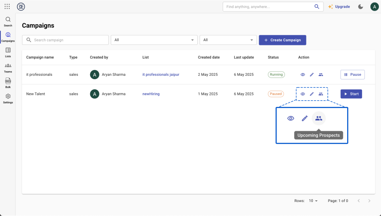Click the Type column header
The width and height of the screenshot is (381, 216).
(73, 57)
